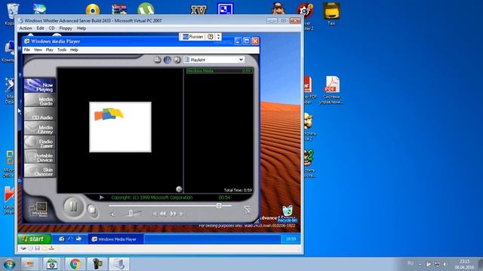Pause playback in Windows Media Player
The height and width of the screenshot is (271, 483).
tap(73, 206)
